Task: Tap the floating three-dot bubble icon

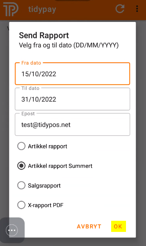Action: (x=12, y=230)
